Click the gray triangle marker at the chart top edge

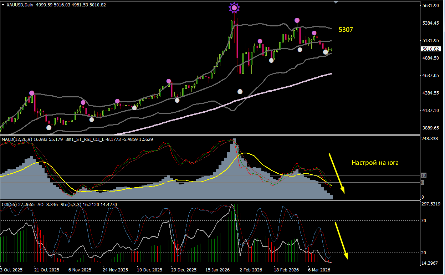[x=335, y=2]
